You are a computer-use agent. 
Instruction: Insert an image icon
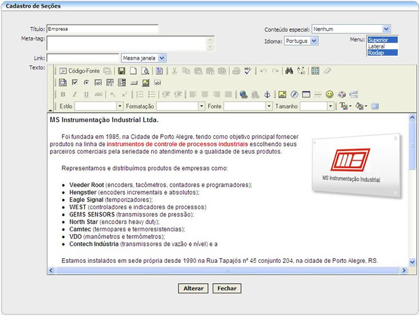[x=282, y=94]
